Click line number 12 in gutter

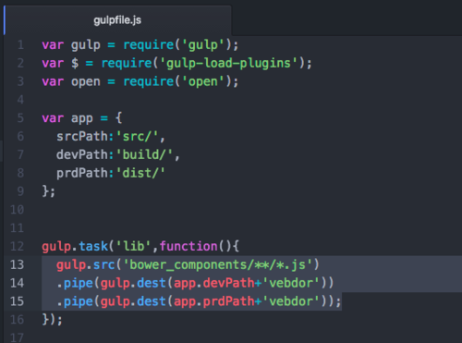coord(17,246)
